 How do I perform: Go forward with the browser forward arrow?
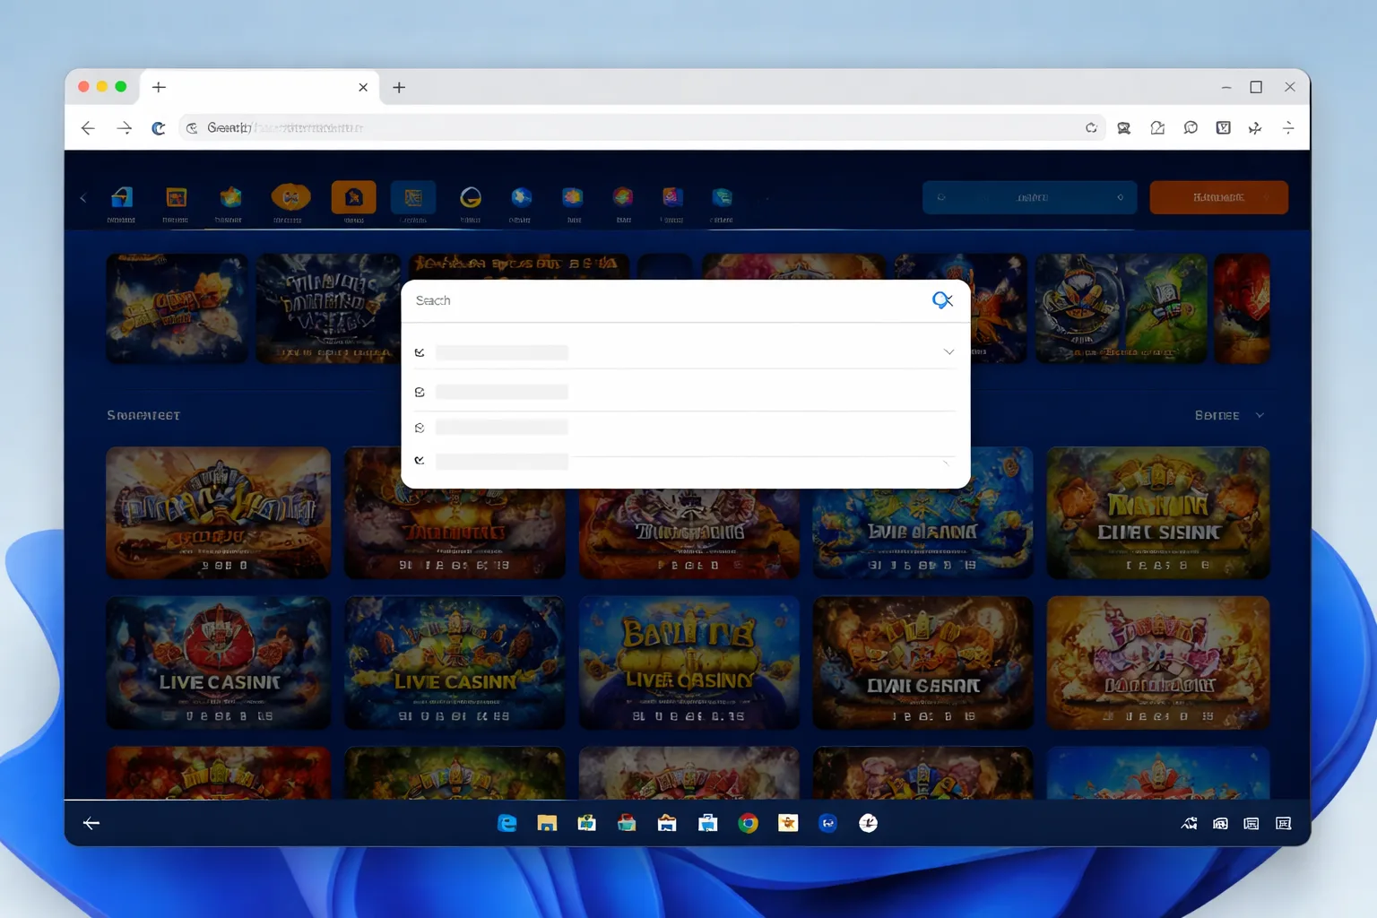click(125, 128)
